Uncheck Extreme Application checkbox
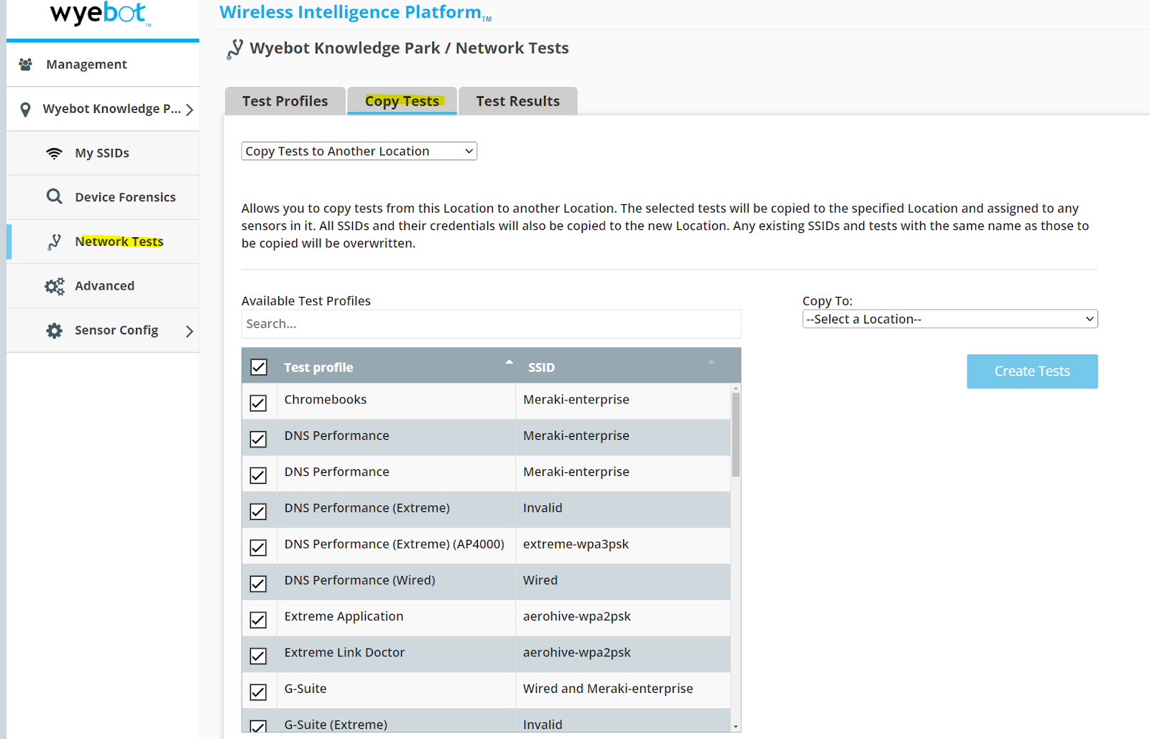The height and width of the screenshot is (739, 1150). coord(258,620)
